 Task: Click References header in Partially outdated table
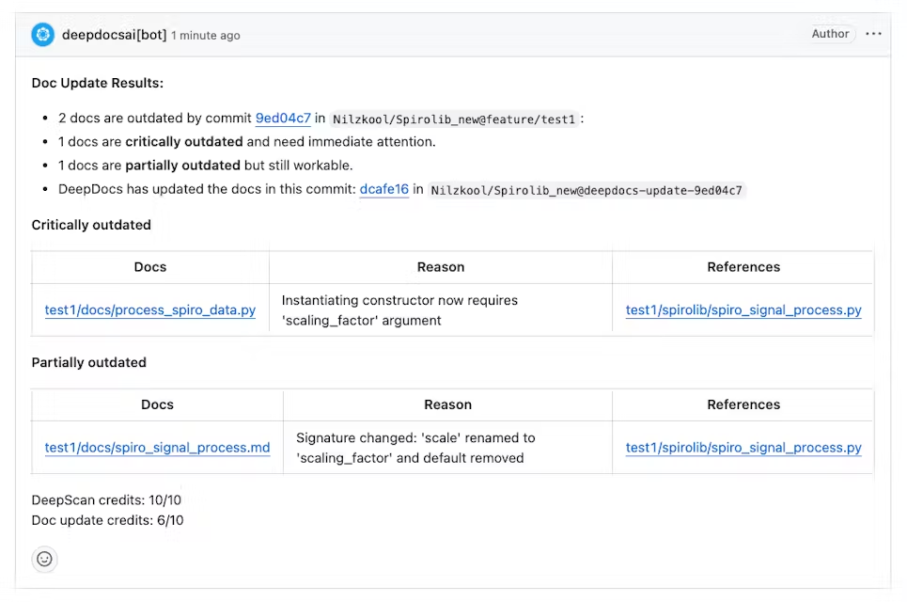coord(743,404)
